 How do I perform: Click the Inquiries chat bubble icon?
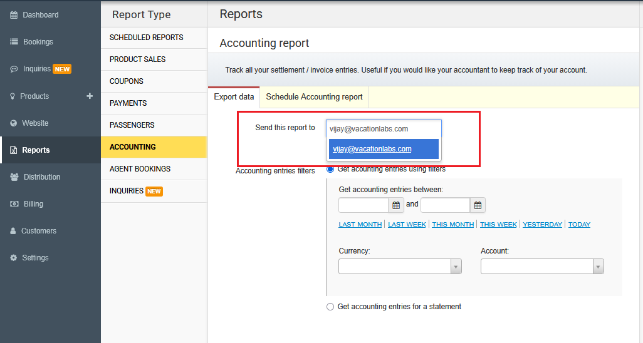(x=14, y=69)
